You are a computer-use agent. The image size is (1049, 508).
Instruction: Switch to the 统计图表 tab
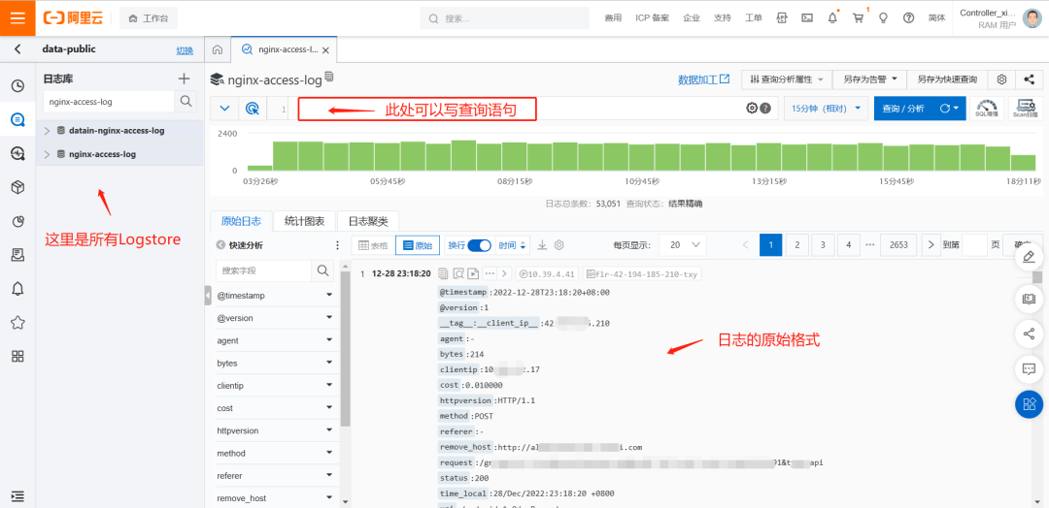(x=304, y=222)
